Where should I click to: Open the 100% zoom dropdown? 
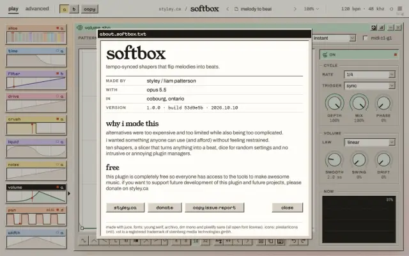(311, 9)
